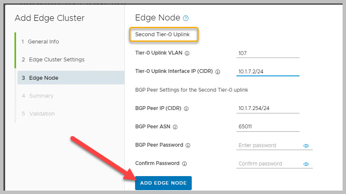
Task: Toggle visibility of Confirm Password field
Action: pos(306,164)
